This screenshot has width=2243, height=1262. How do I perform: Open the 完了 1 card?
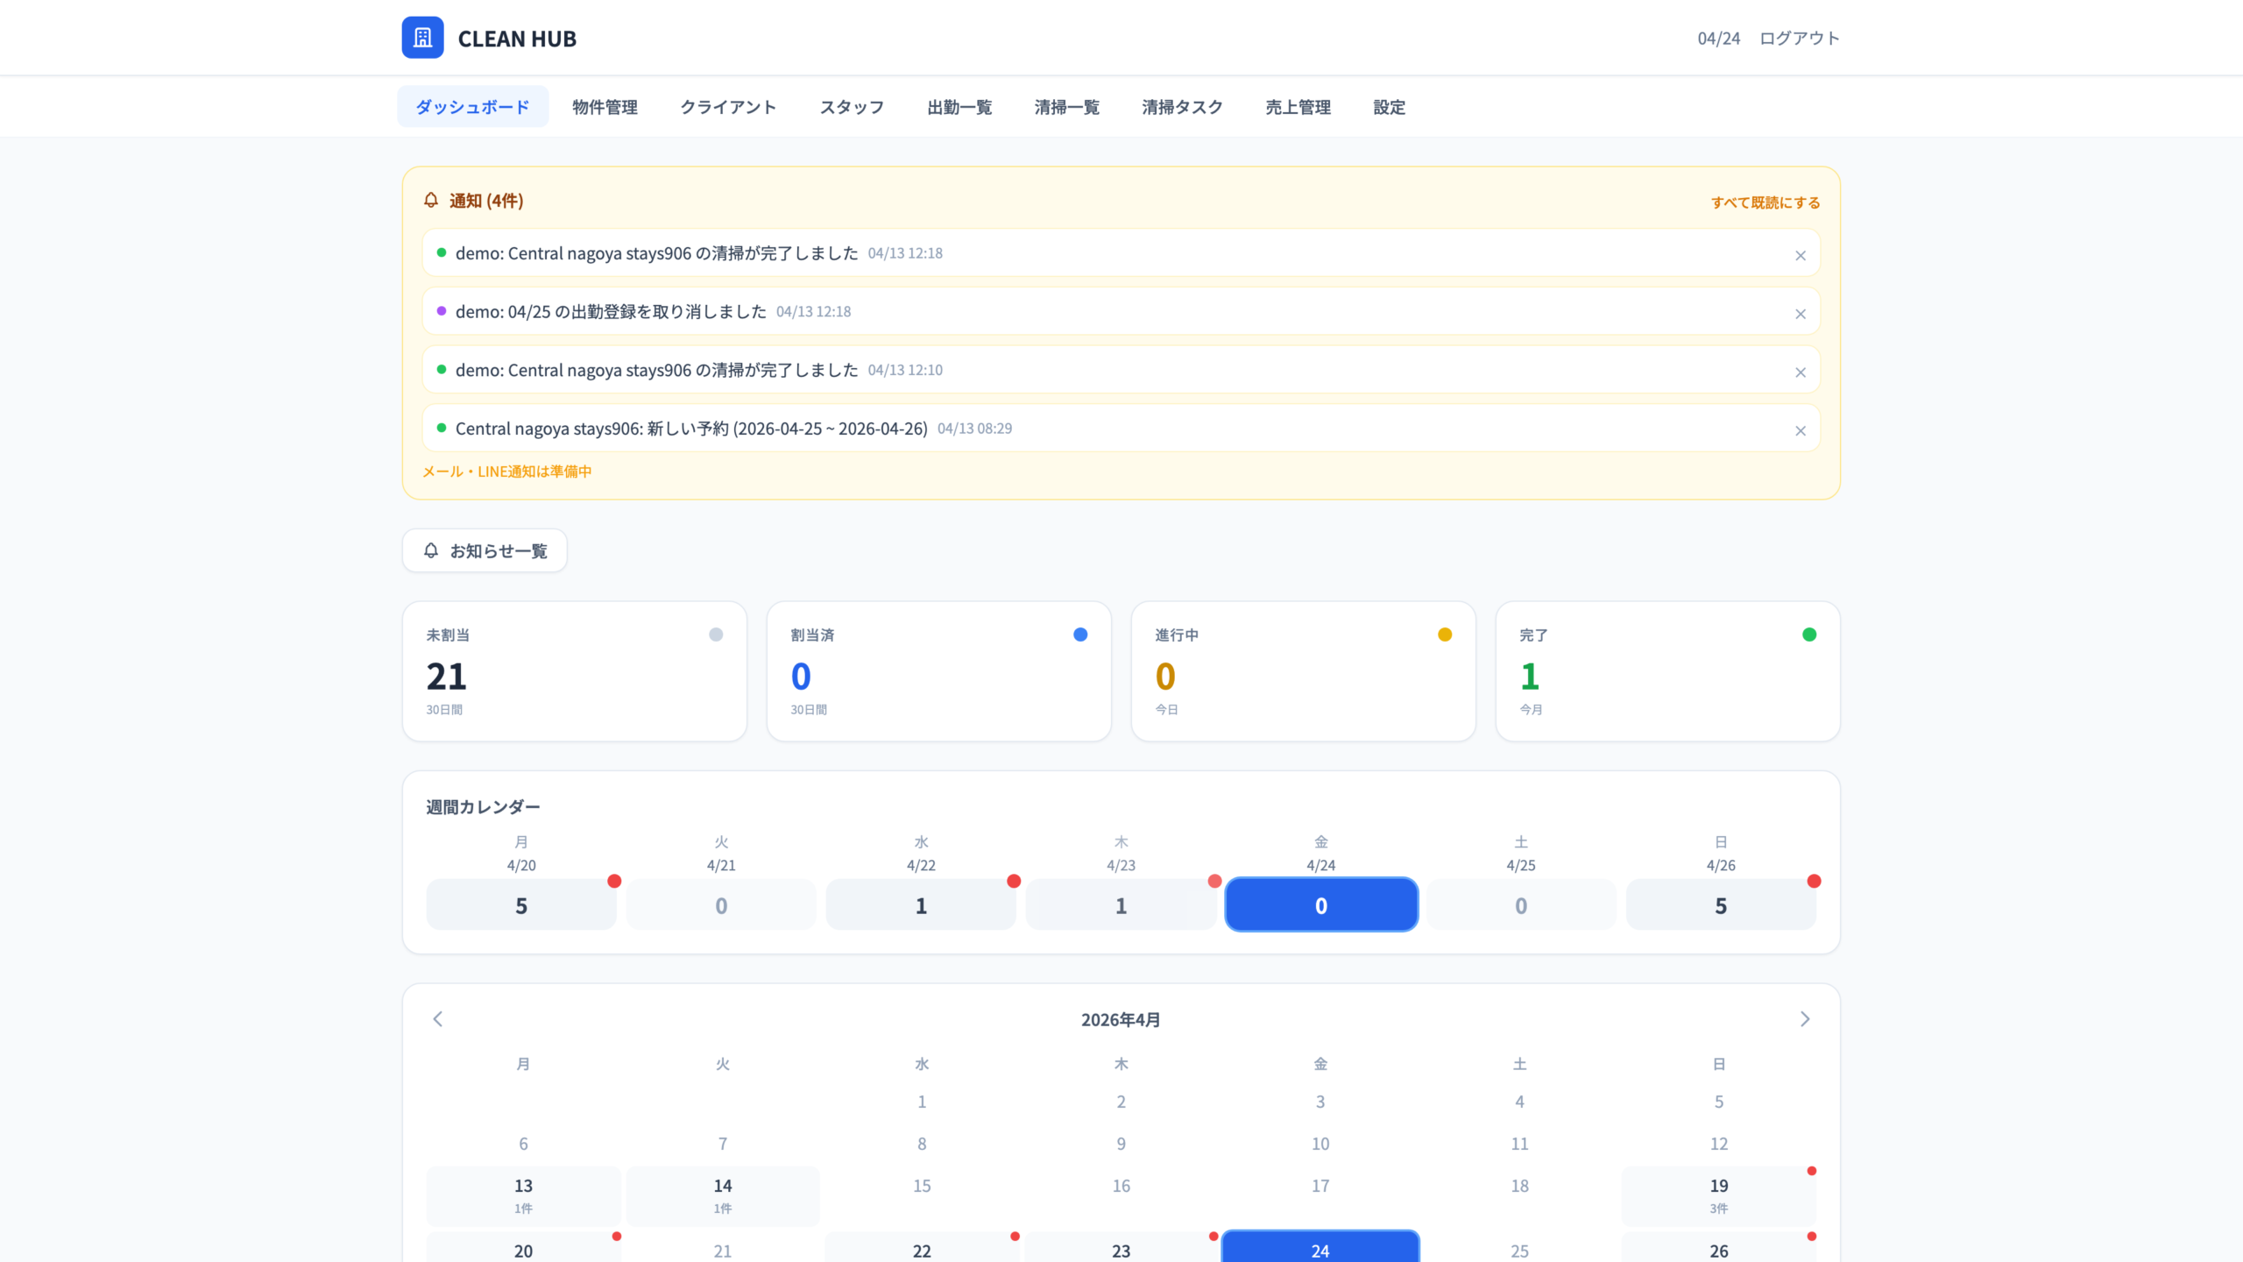tap(1668, 671)
